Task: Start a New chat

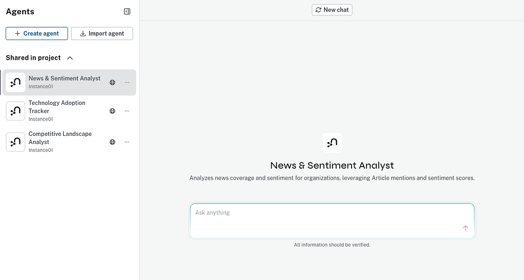Action: coord(332,10)
